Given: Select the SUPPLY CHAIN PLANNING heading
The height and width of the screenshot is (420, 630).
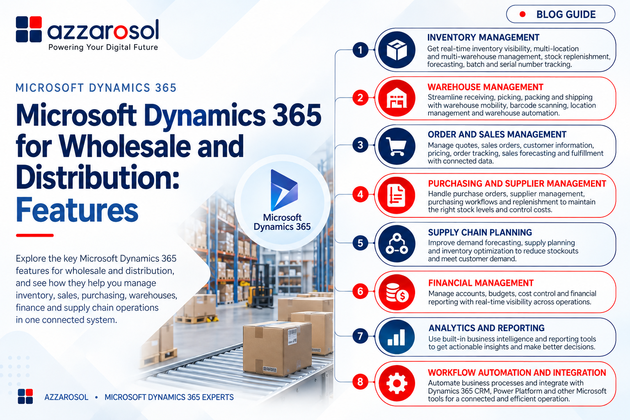Looking at the screenshot, I should coord(480,233).
